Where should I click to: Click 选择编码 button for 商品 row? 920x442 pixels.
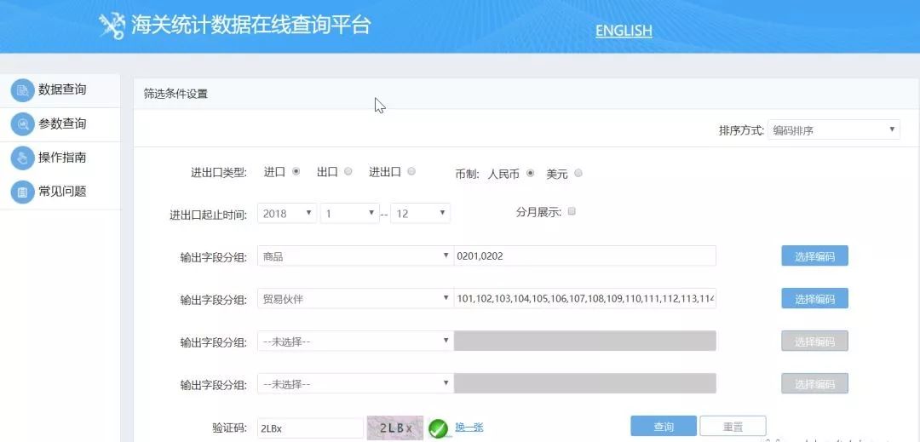[814, 256]
